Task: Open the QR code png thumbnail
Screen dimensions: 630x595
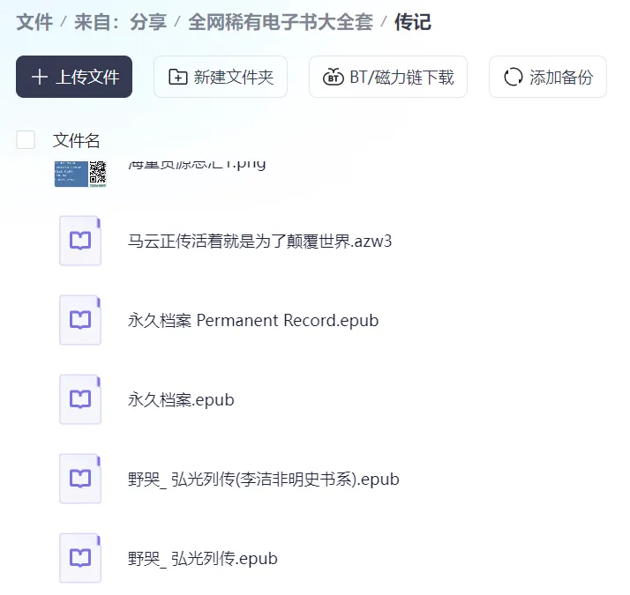Action: click(x=80, y=174)
